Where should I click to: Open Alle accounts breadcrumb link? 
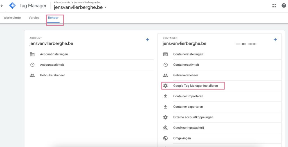(62, 3)
